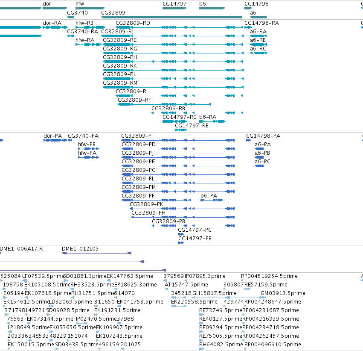Viewport: 363px width, 351px height.
Task: Select the CG14798 gene label
Action: (x=256, y=4)
